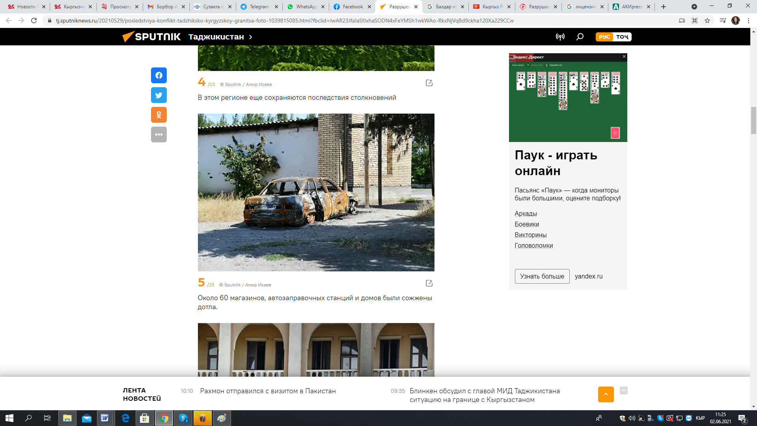Share via Odnoklassniki orange icon
Image resolution: width=757 pixels, height=426 pixels.
click(158, 115)
